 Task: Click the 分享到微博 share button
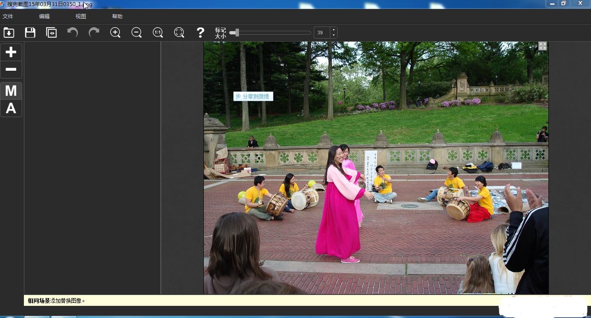(x=253, y=96)
